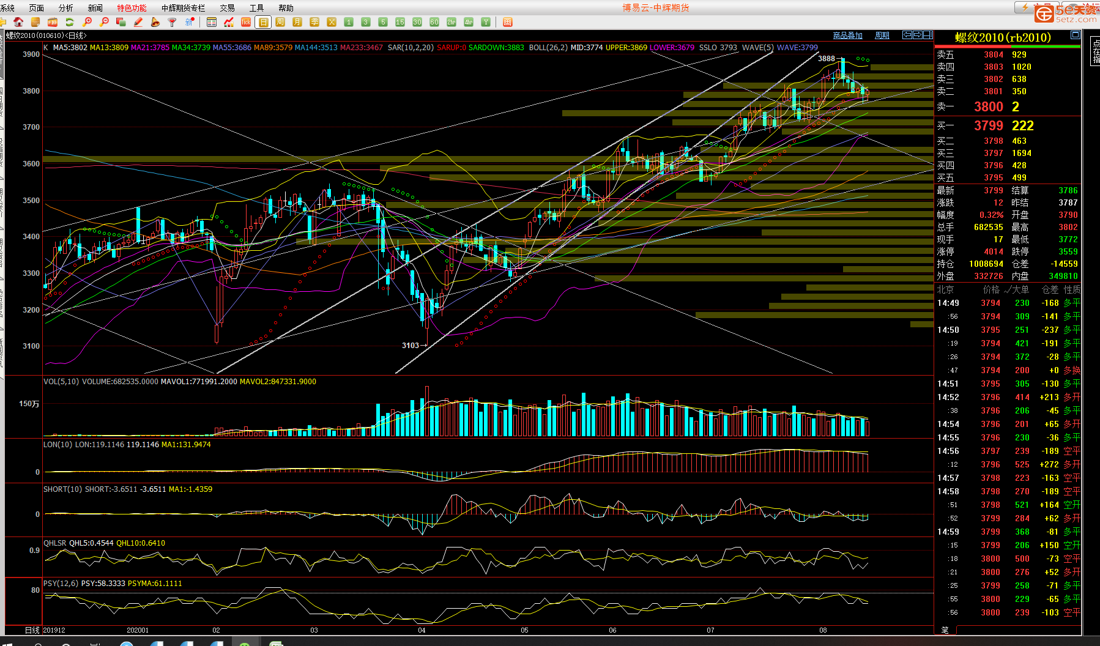
Task: Select the quarterly 季 period button
Action: 314,22
